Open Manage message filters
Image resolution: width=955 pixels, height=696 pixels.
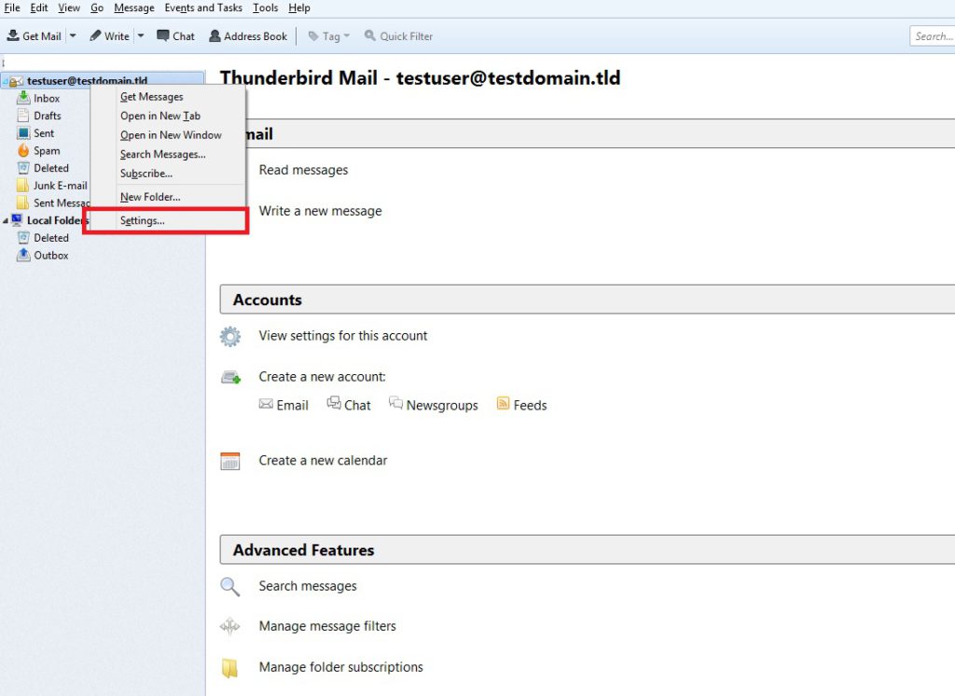coord(327,626)
